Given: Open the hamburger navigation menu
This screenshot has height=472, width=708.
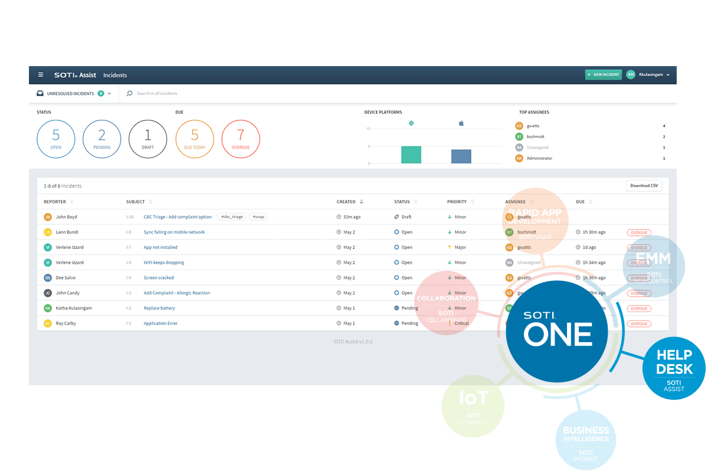Looking at the screenshot, I should 41,75.
